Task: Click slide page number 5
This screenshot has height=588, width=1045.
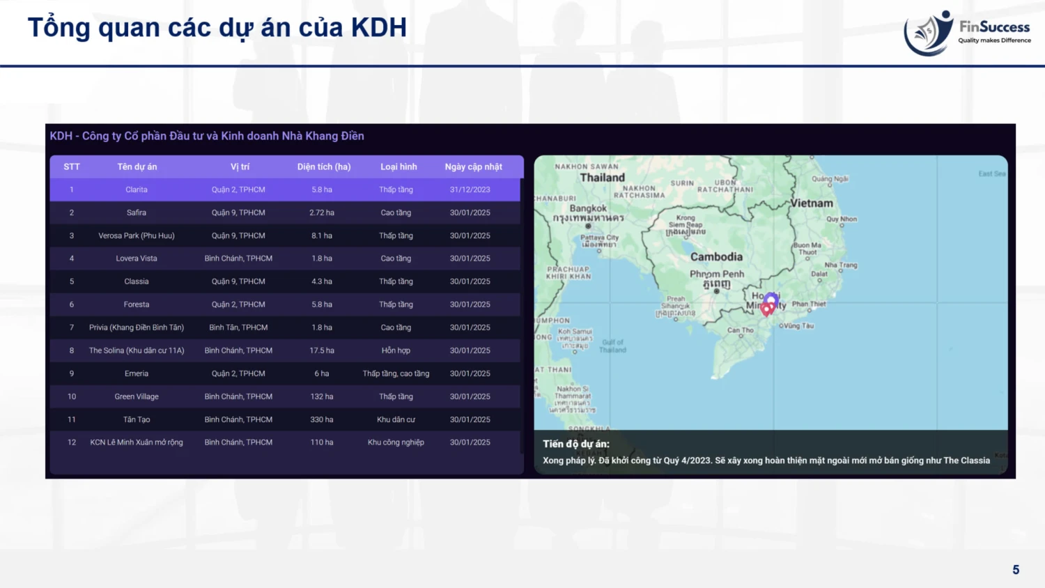Action: click(1016, 570)
